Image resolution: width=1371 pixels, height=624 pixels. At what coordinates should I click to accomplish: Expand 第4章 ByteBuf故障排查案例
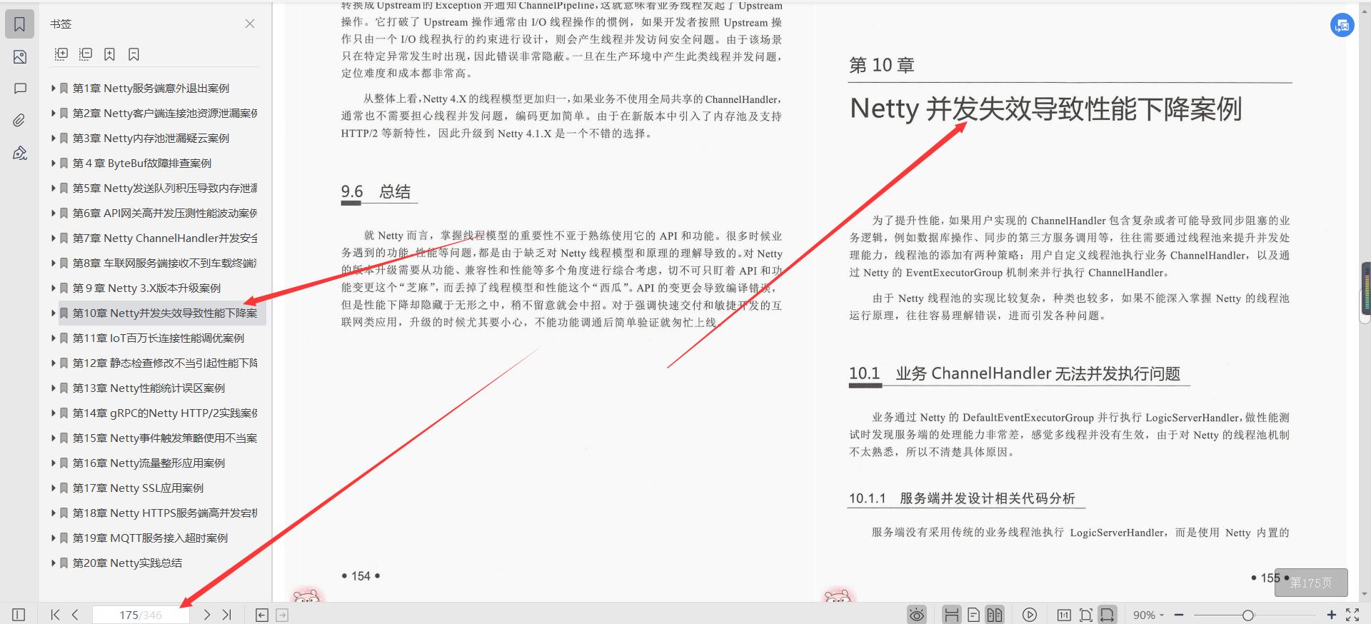[x=54, y=163]
